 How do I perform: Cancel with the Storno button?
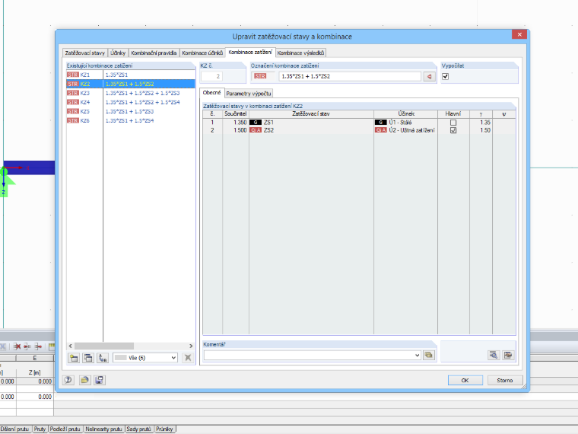[505, 380]
